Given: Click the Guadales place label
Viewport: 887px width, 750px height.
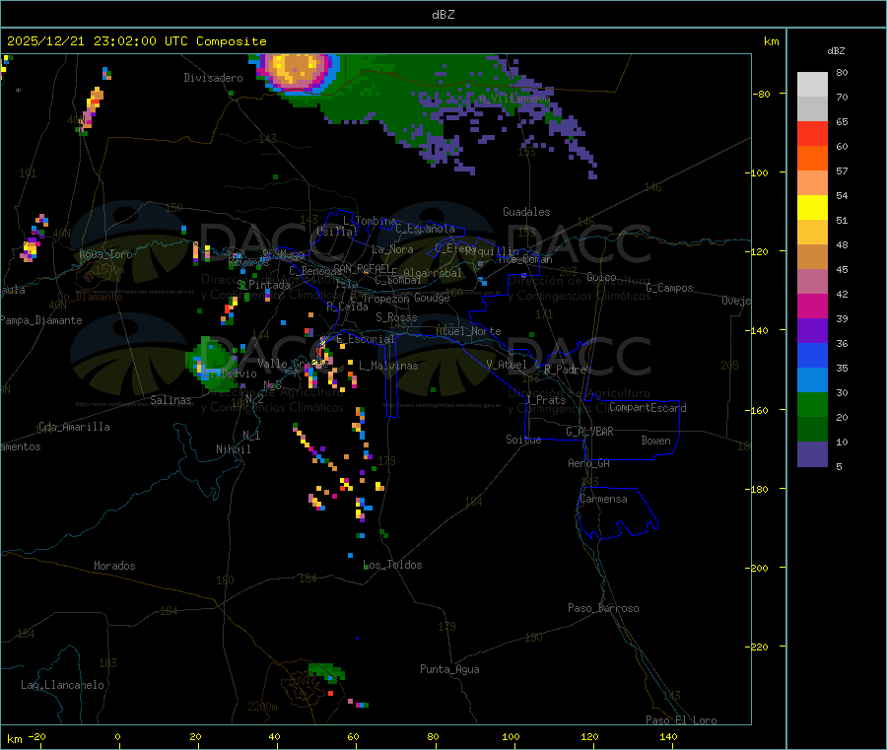Looking at the screenshot, I should 526,212.
